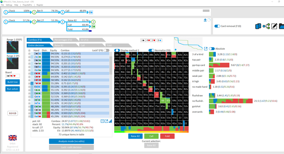Select node 2 before Bet 9
The width and height of the screenshot is (284, 154).
(34, 12)
